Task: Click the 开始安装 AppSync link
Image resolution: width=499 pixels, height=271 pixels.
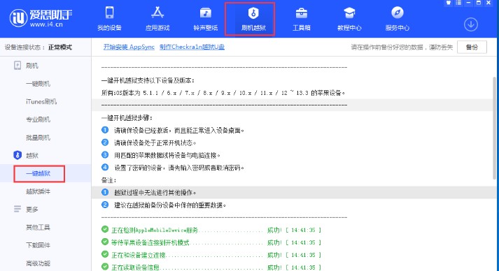Action: [129, 47]
